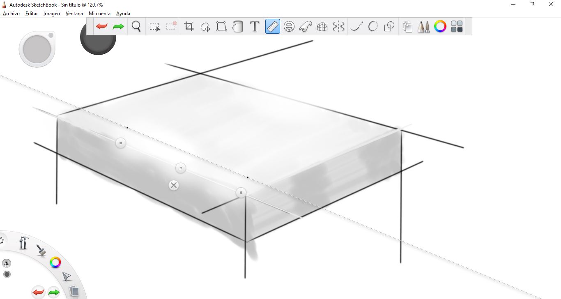
Task: Open the Editar menu
Action: [32, 14]
